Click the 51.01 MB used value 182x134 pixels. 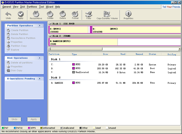tap(121, 83)
